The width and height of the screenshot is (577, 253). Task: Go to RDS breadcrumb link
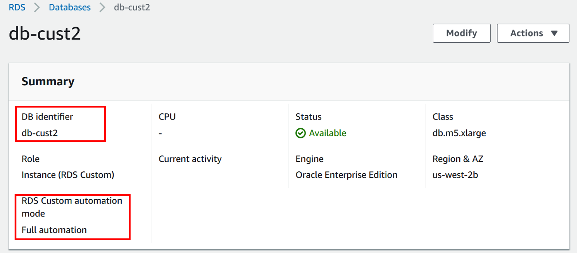click(17, 7)
